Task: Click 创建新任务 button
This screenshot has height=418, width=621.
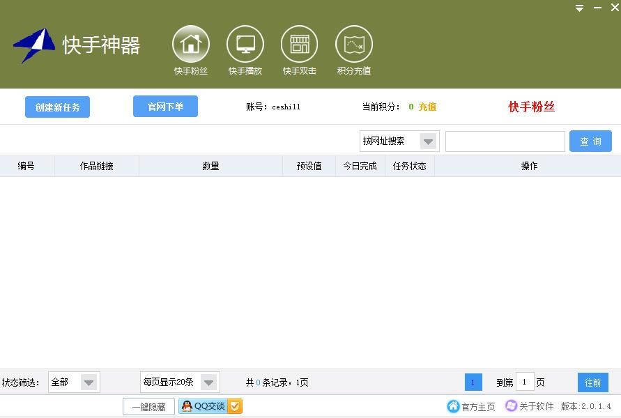Action: point(57,107)
